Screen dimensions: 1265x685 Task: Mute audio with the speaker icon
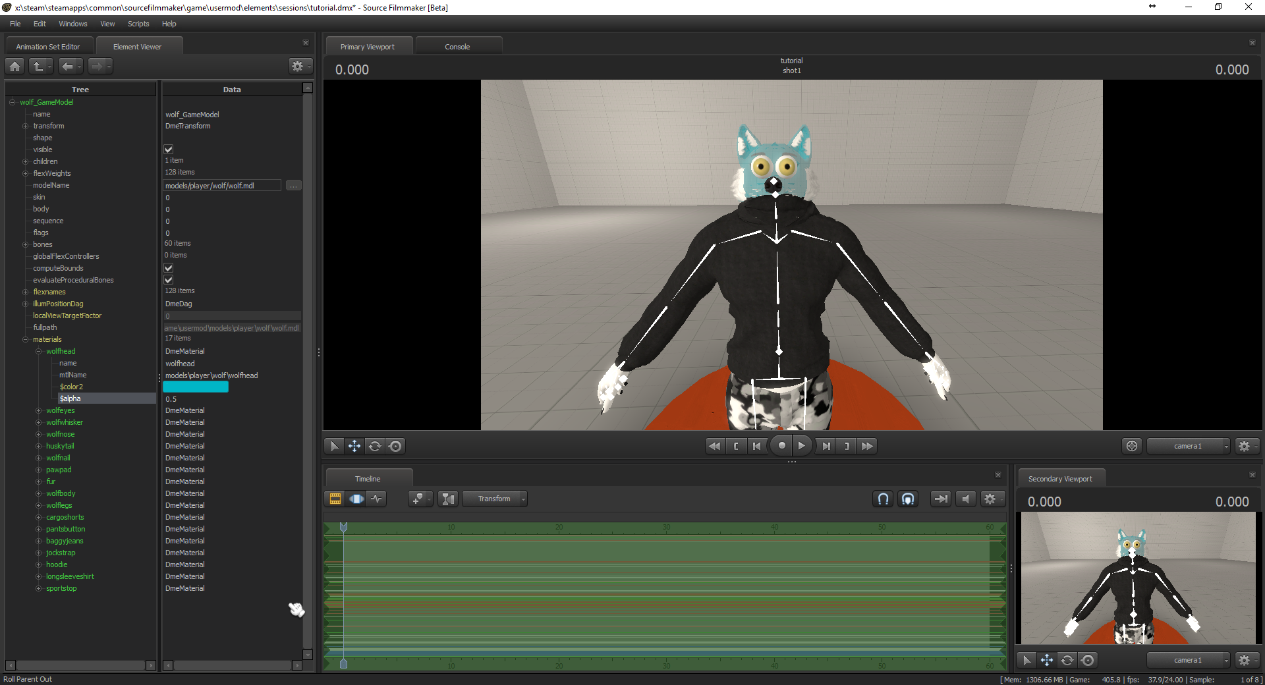coord(965,499)
